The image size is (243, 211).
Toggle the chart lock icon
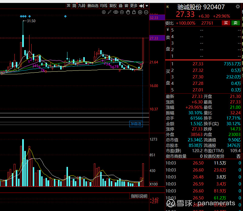pos(134,12)
